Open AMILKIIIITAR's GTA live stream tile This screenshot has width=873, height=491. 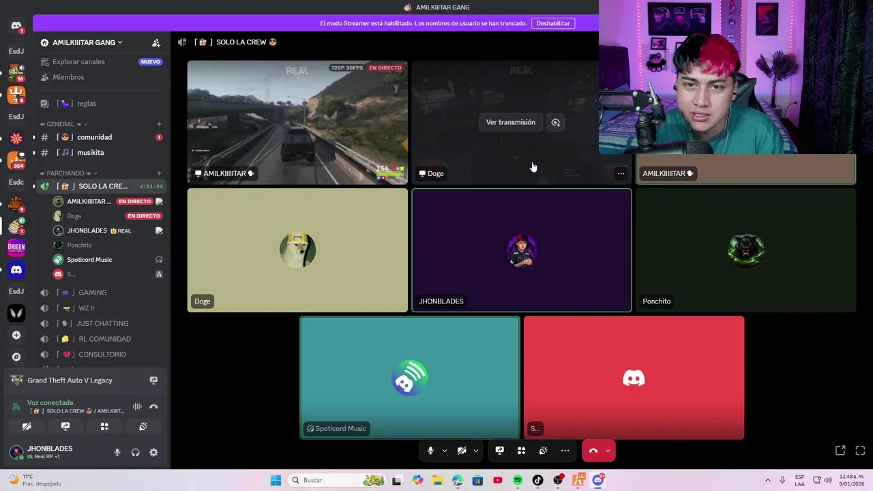[x=297, y=122]
